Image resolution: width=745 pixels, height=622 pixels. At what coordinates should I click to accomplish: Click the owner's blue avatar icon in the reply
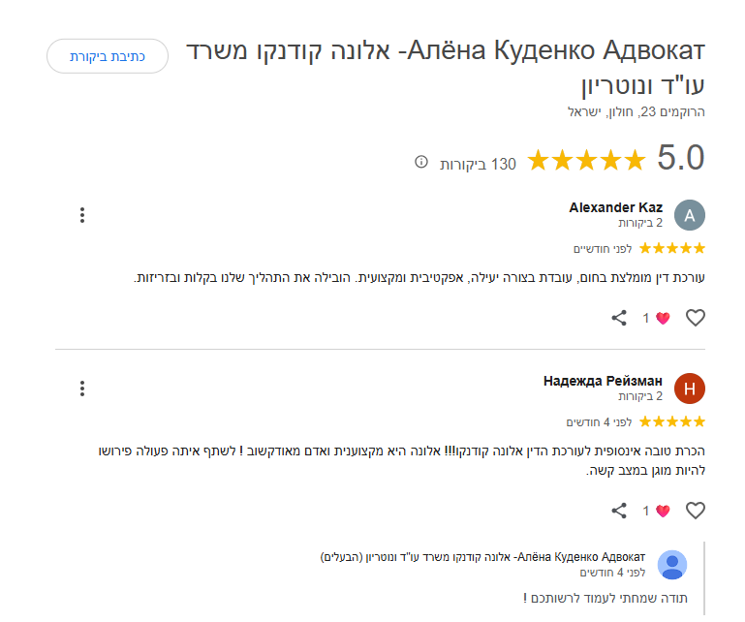pyautogui.click(x=672, y=565)
